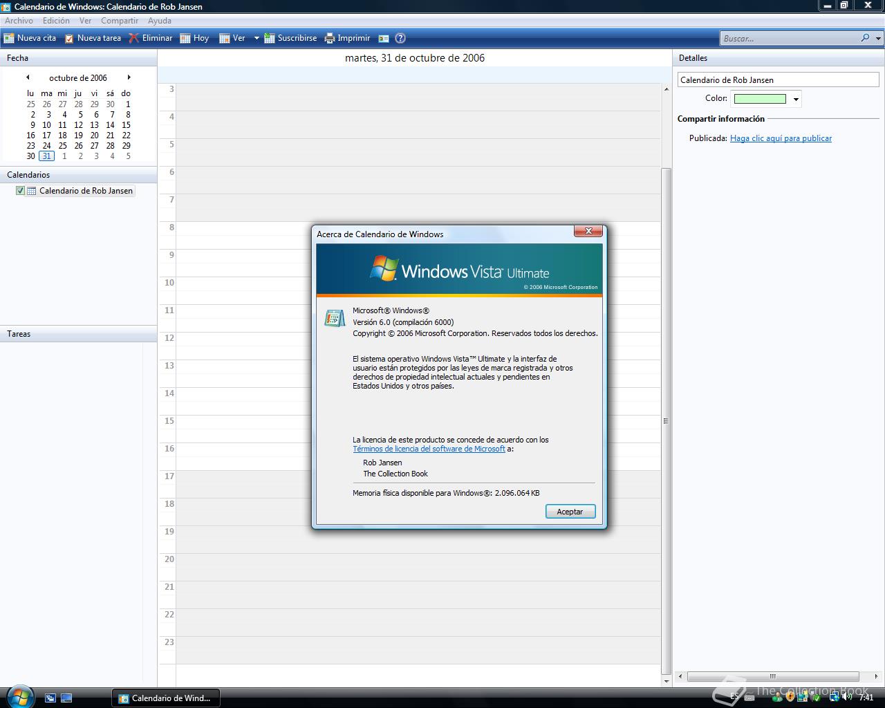
Task: Click Detalles pane scroll left arrow
Action: tap(680, 676)
